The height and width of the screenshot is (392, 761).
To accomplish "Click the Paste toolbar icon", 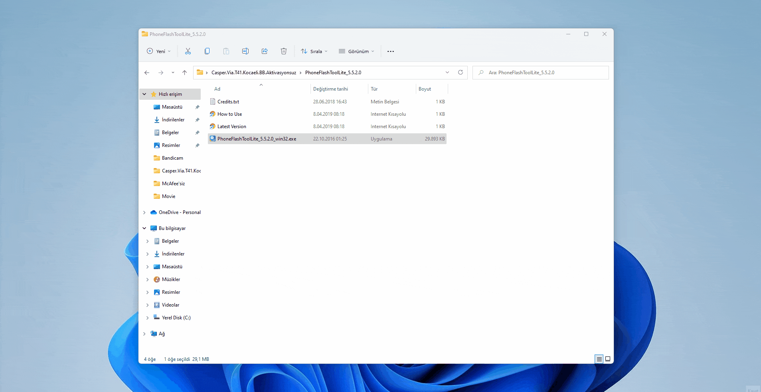I will [226, 51].
